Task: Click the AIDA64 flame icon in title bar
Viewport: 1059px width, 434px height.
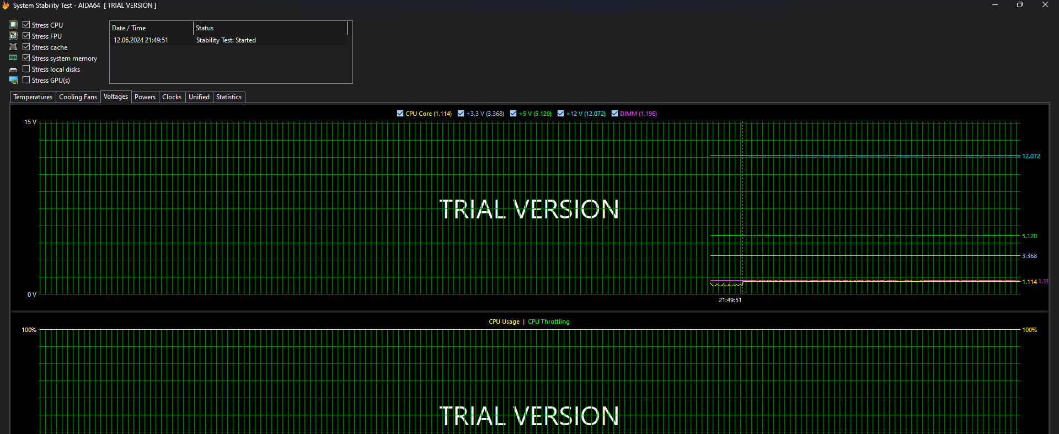Action: [6, 6]
